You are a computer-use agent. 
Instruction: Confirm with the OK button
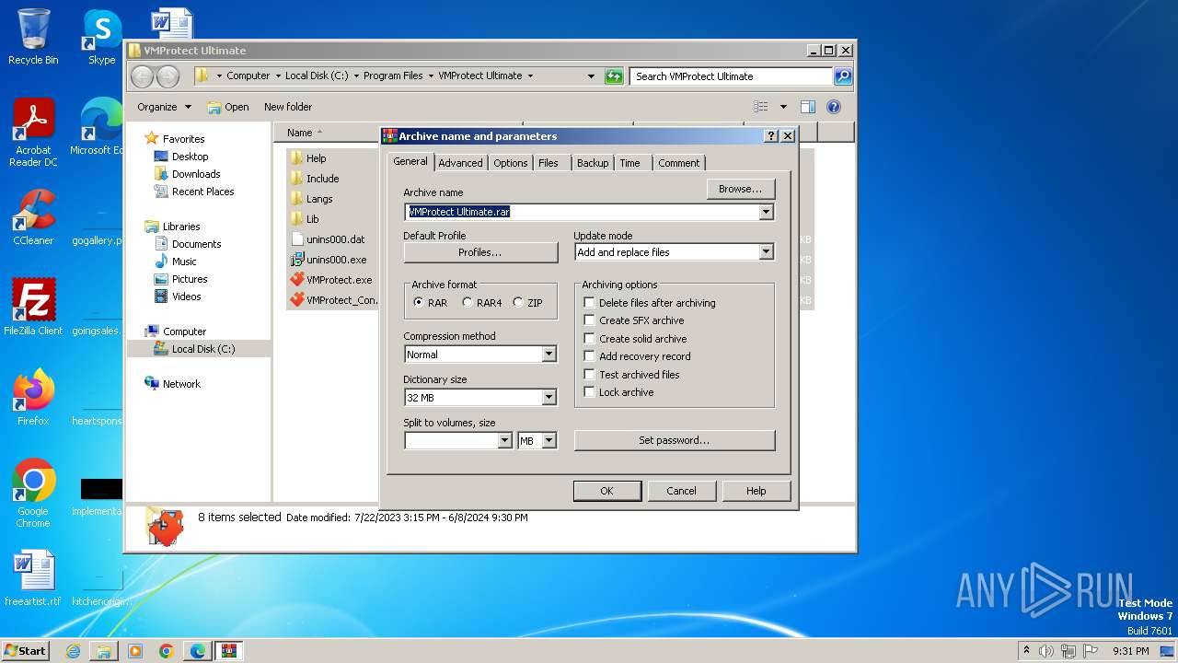point(606,491)
